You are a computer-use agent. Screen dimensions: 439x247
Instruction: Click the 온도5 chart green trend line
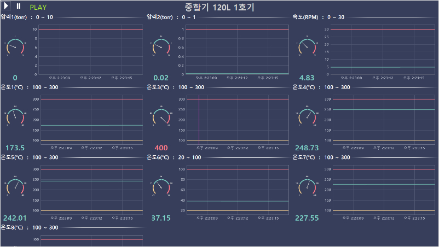pyautogui.click(x=92, y=181)
